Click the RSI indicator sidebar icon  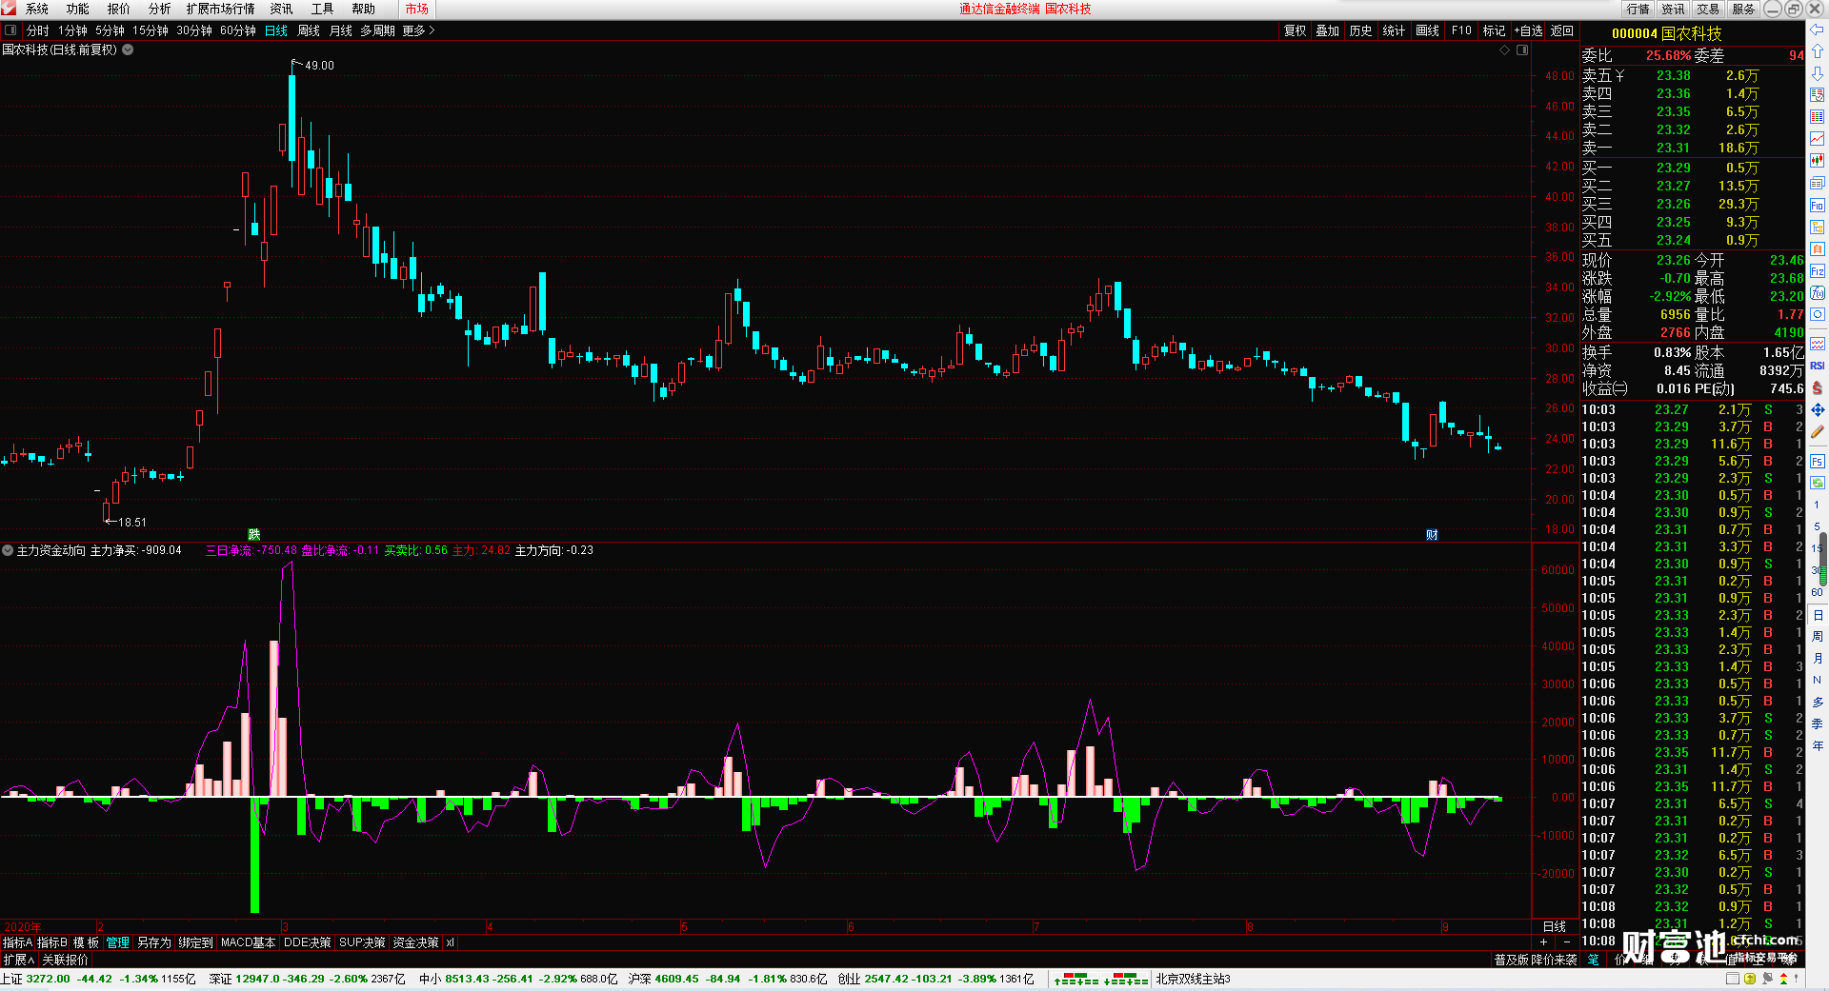coord(1818,366)
